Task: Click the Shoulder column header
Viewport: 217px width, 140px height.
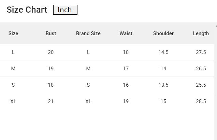Action: click(163, 33)
